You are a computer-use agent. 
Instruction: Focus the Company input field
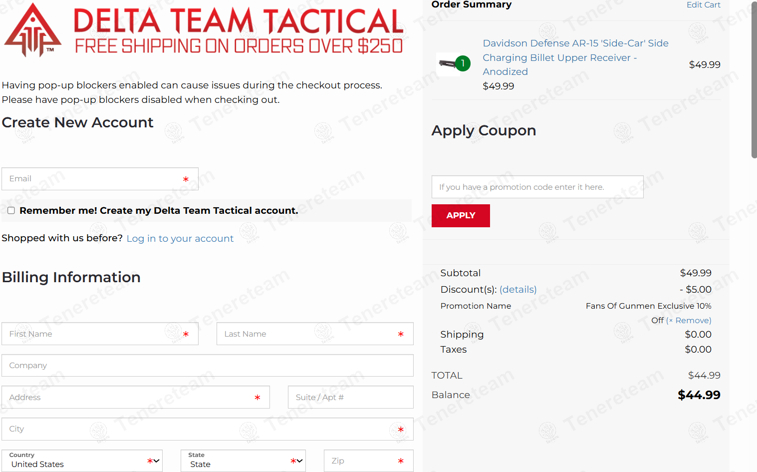pyautogui.click(x=207, y=366)
